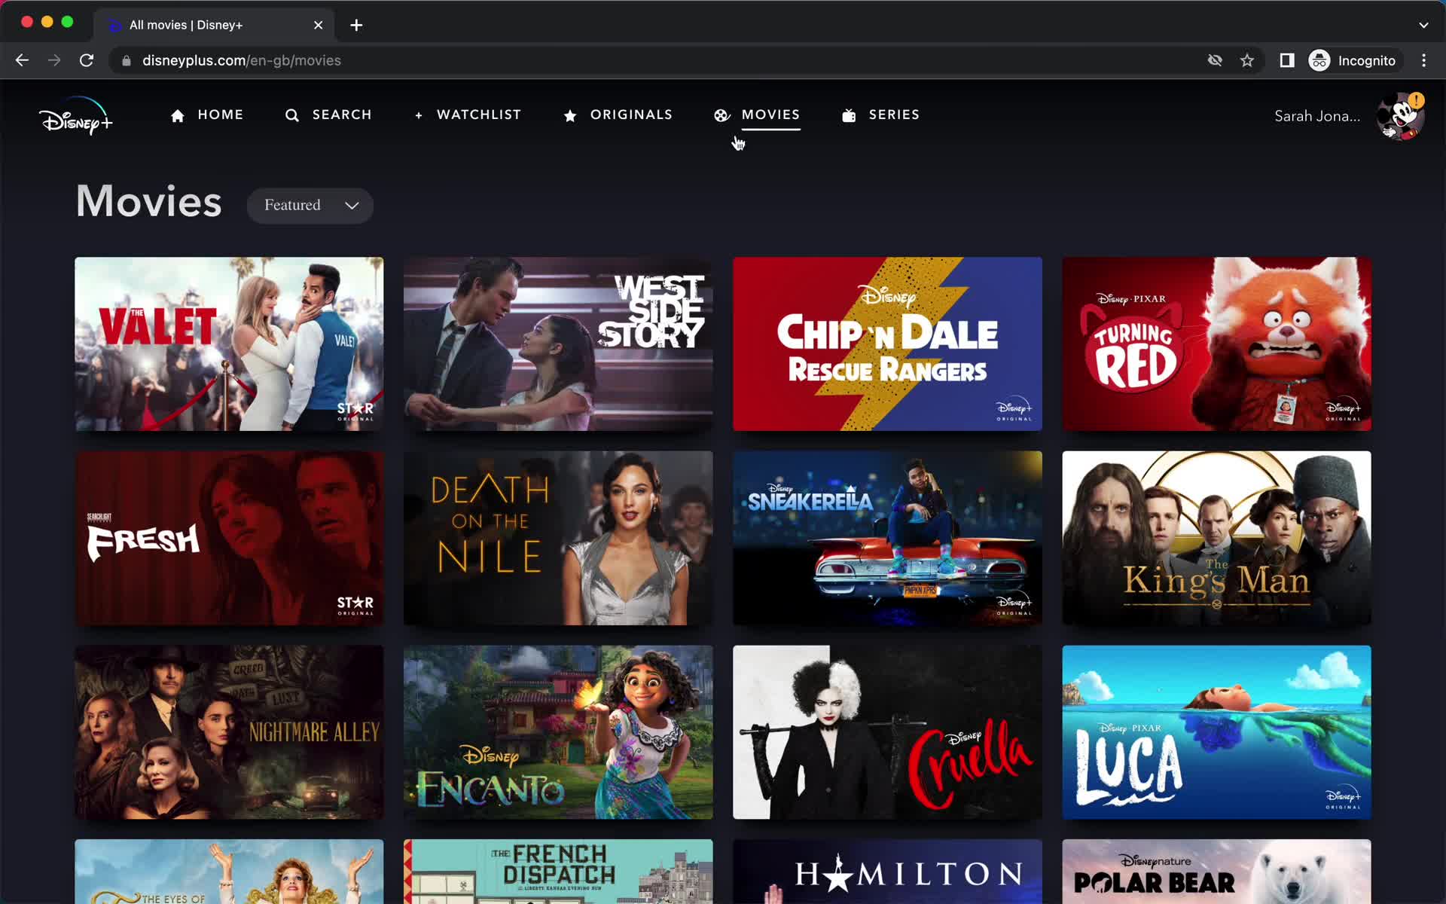Image resolution: width=1446 pixels, height=904 pixels.
Task: Click the browser back navigation arrow
Action: [x=22, y=60]
